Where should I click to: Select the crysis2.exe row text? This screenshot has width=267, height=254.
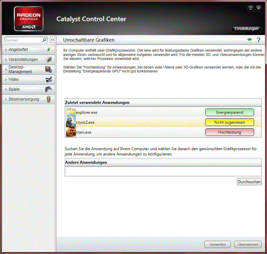(x=85, y=122)
